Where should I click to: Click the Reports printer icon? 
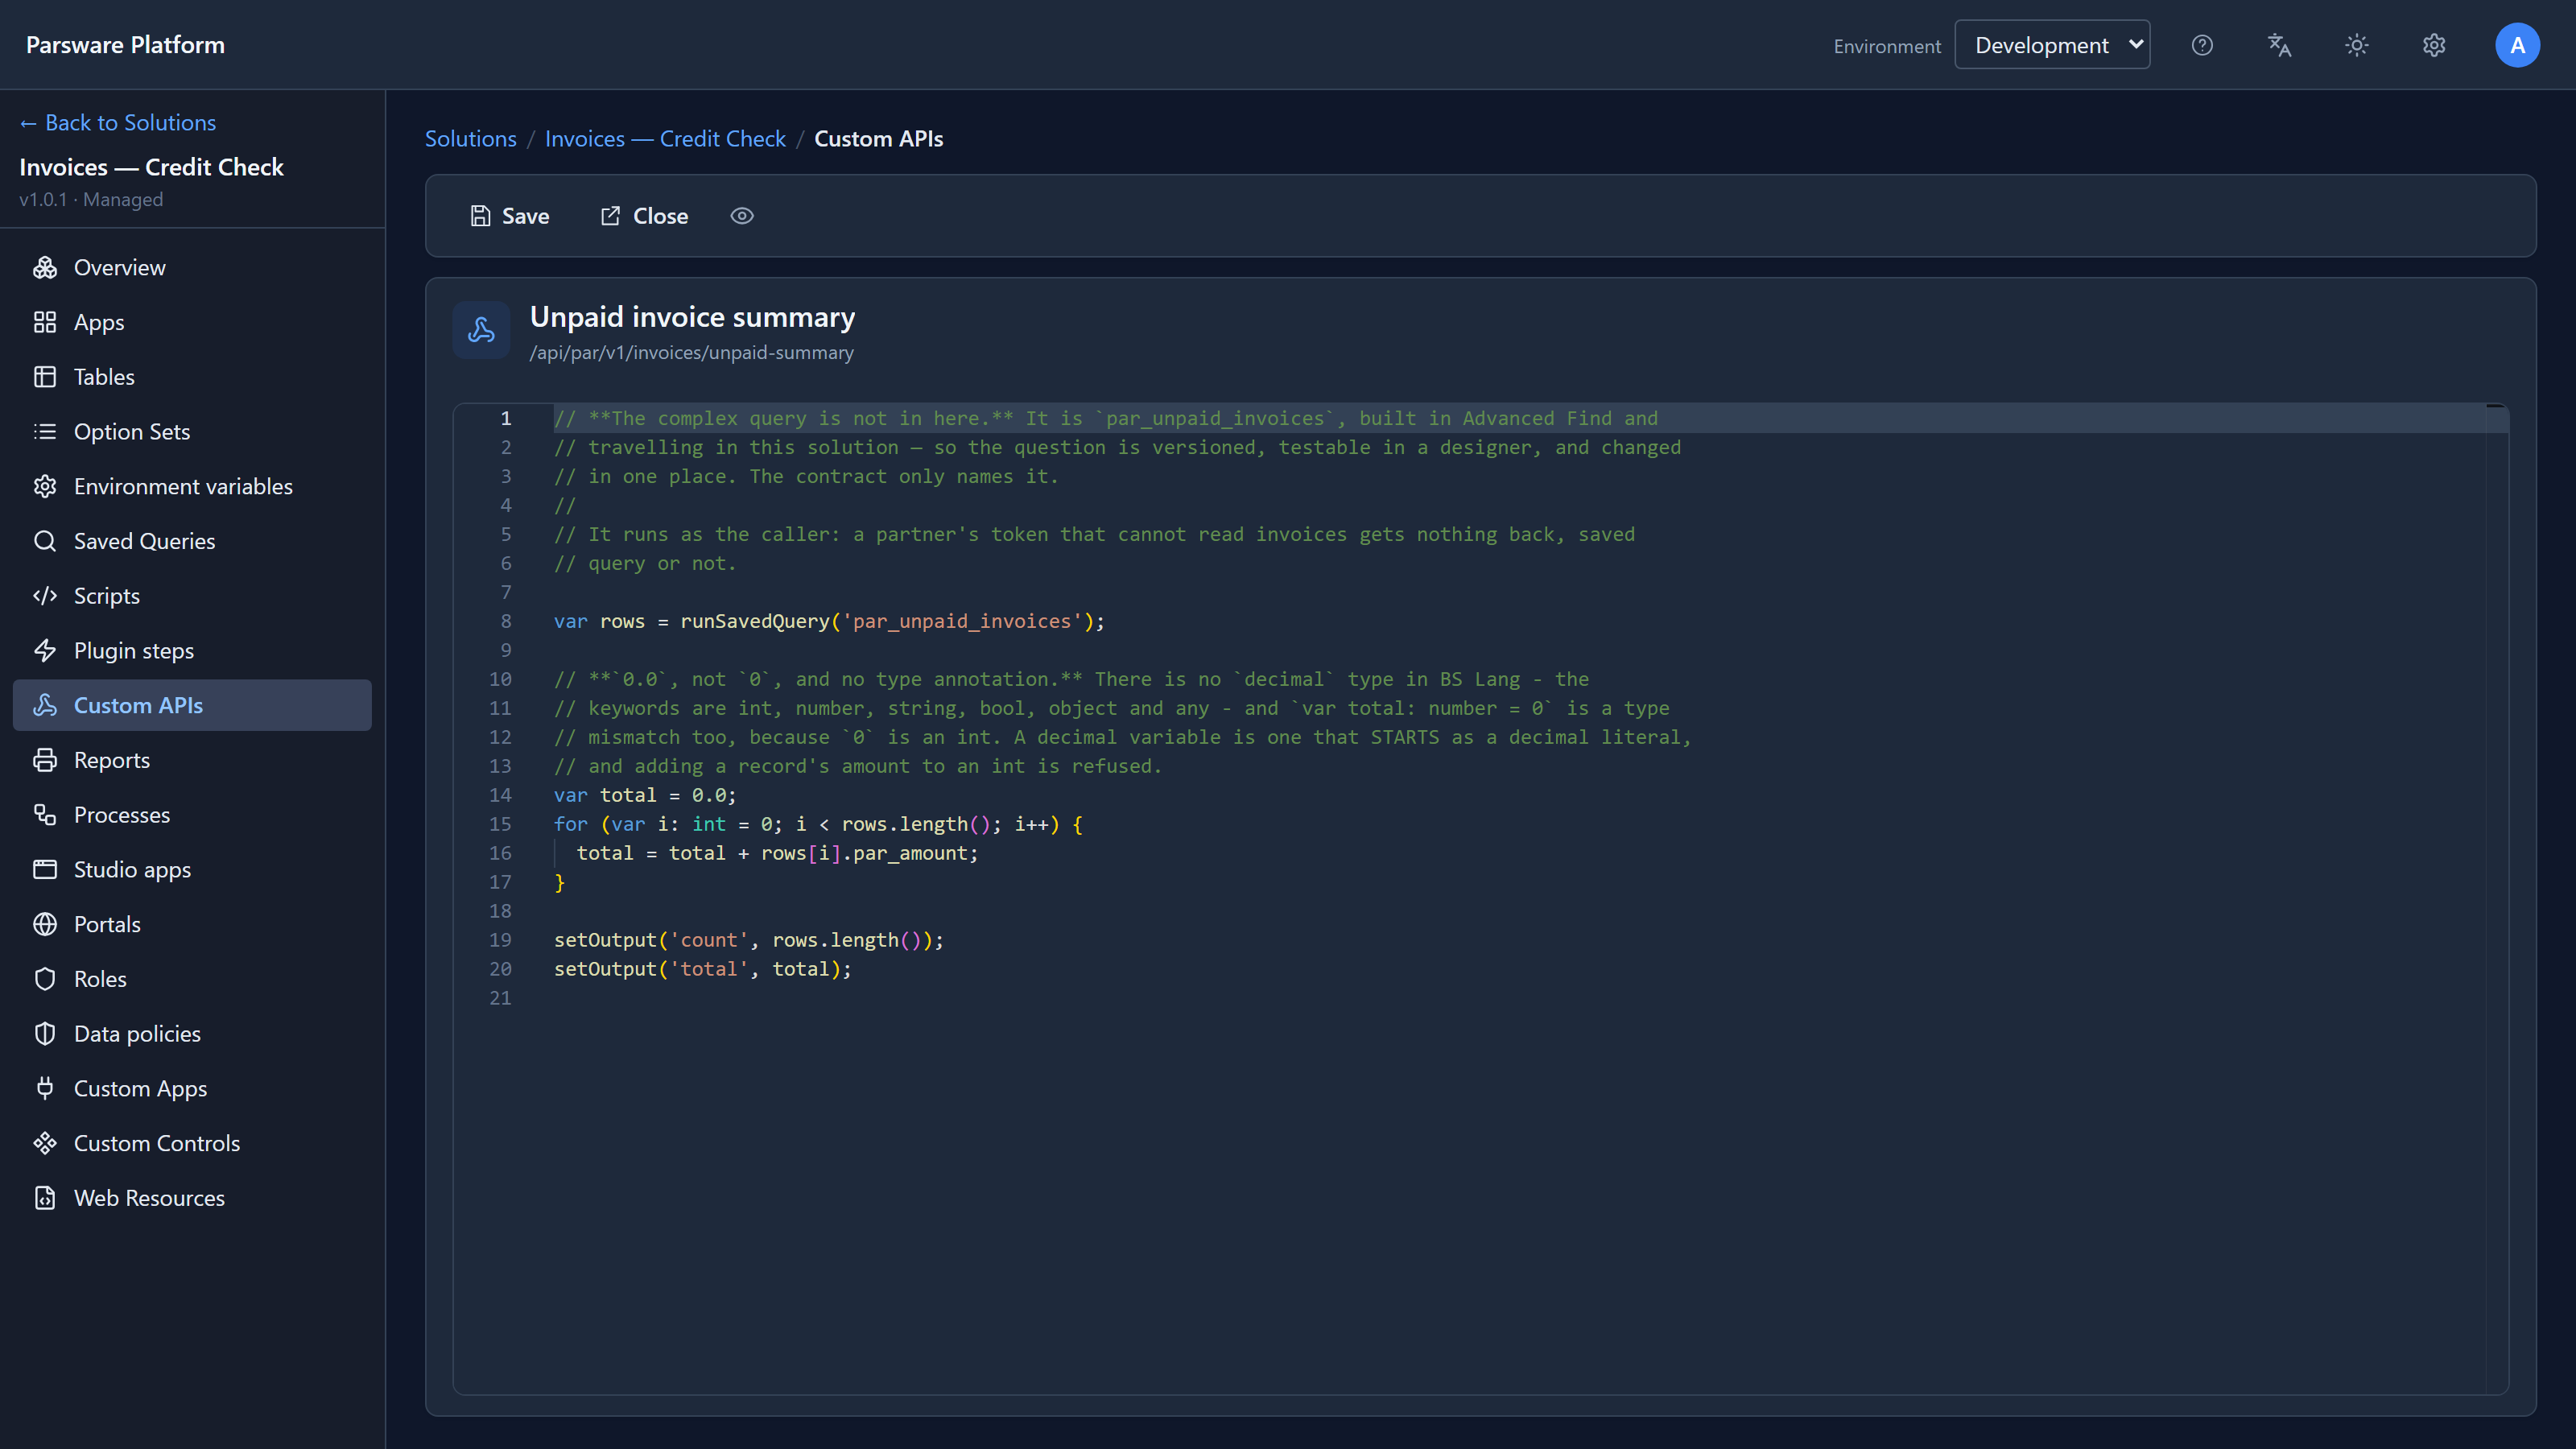(45, 760)
